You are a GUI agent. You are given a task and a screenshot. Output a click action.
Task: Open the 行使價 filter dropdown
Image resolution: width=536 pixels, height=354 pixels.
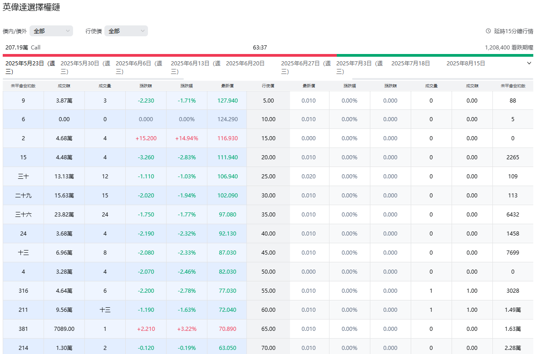(x=126, y=31)
